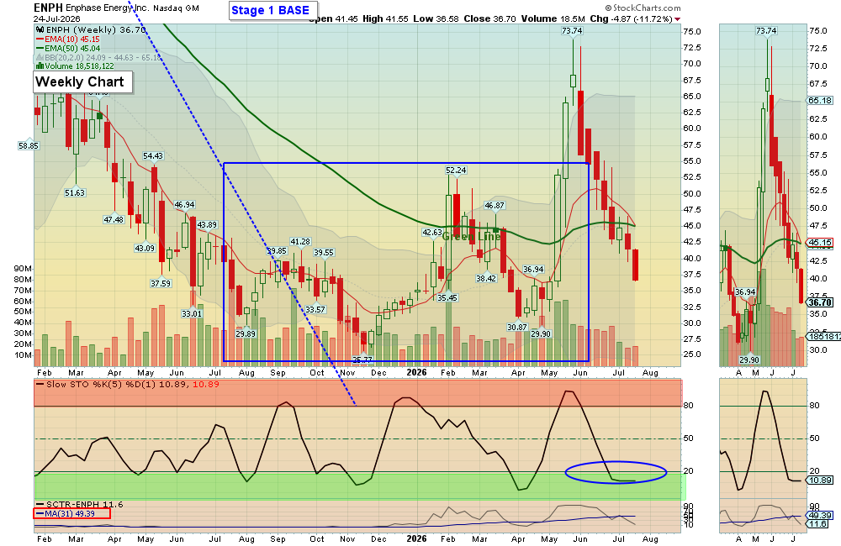The height and width of the screenshot is (546, 841).
Task: Click the 'Volume 18.5M' value in the header
Action: click(x=553, y=18)
